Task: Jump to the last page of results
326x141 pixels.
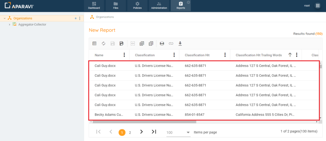Action: 154,132
